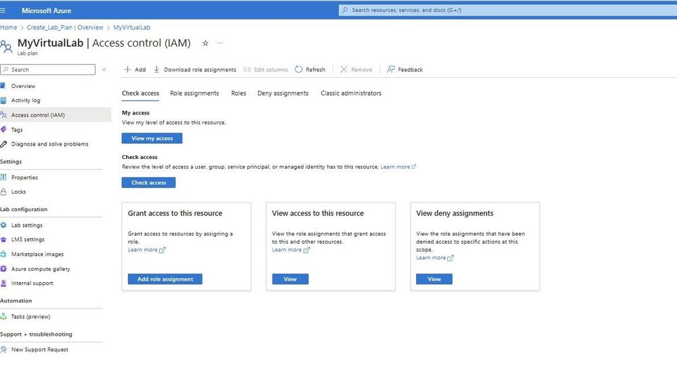Click the Activity log icon

tap(3, 100)
